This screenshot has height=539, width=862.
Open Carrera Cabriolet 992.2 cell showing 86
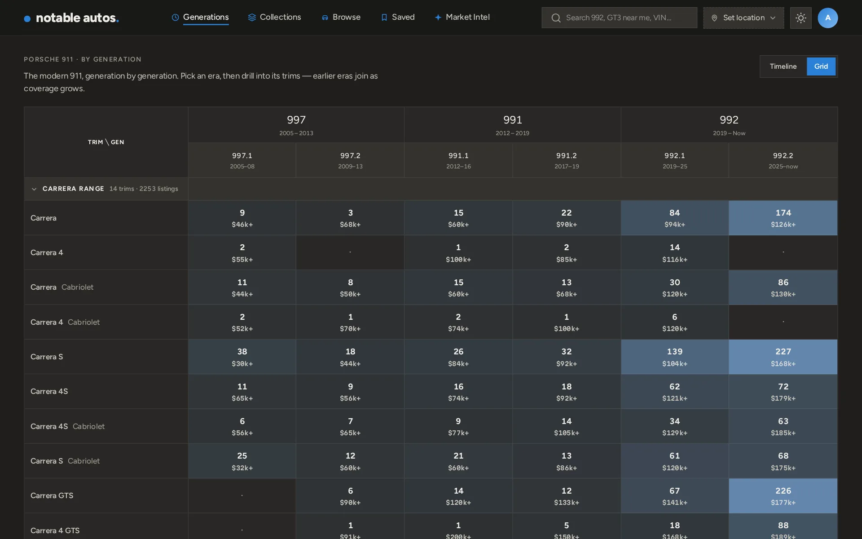[783, 287]
